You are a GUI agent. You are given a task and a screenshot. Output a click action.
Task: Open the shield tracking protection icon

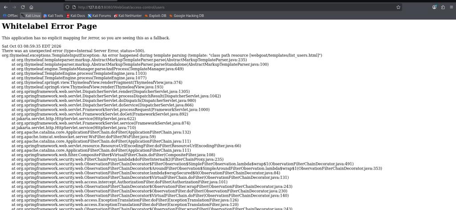(x=67, y=7)
